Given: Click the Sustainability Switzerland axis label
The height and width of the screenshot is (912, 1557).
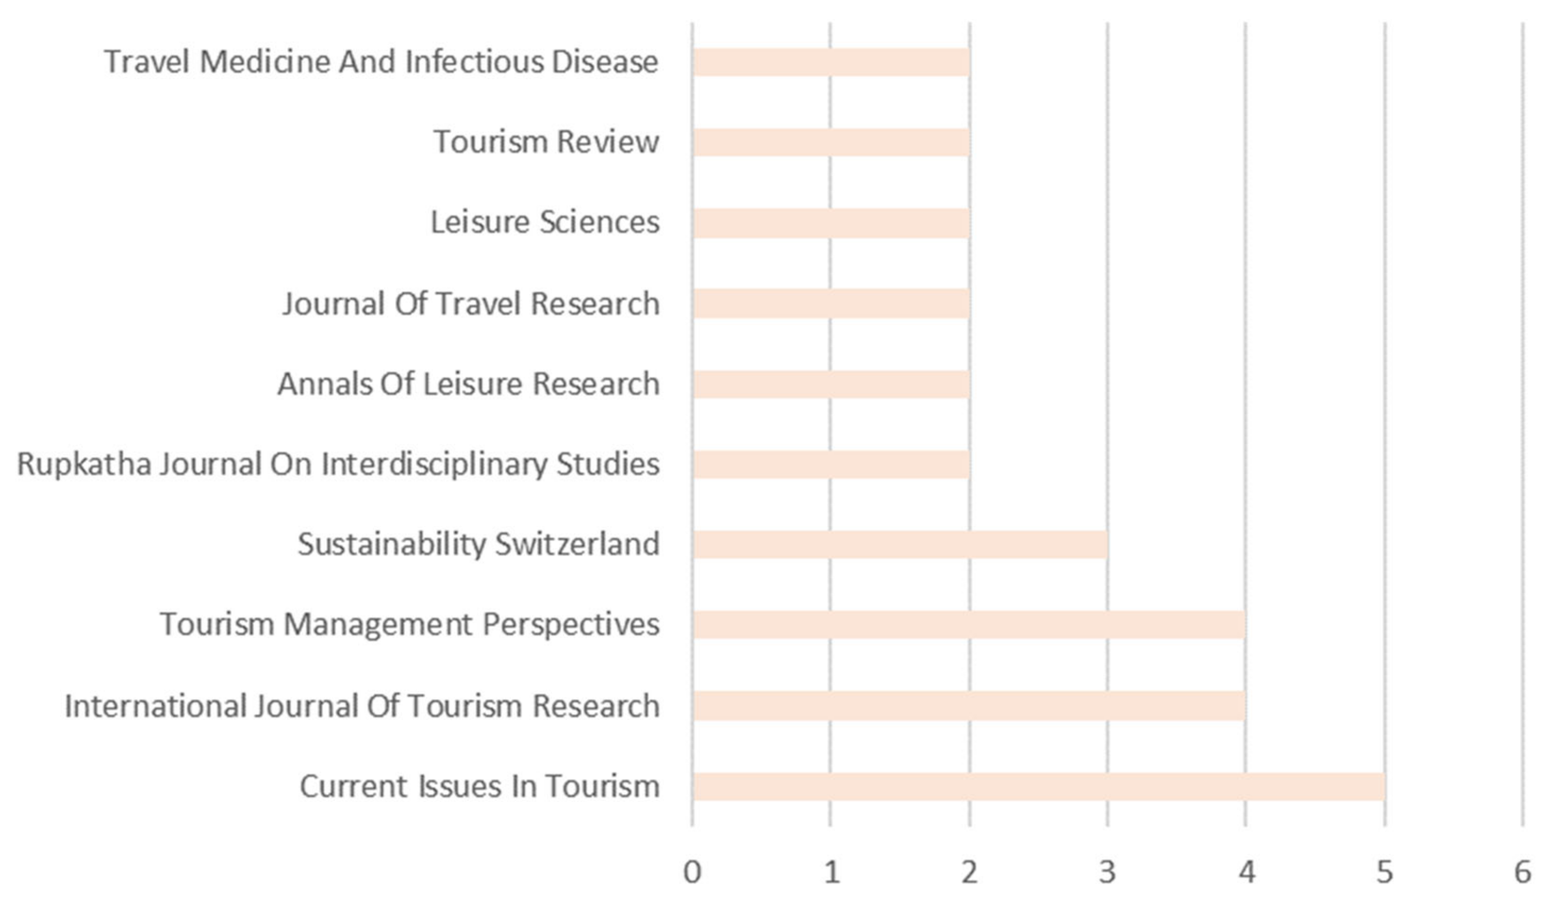Looking at the screenshot, I should coord(478,544).
